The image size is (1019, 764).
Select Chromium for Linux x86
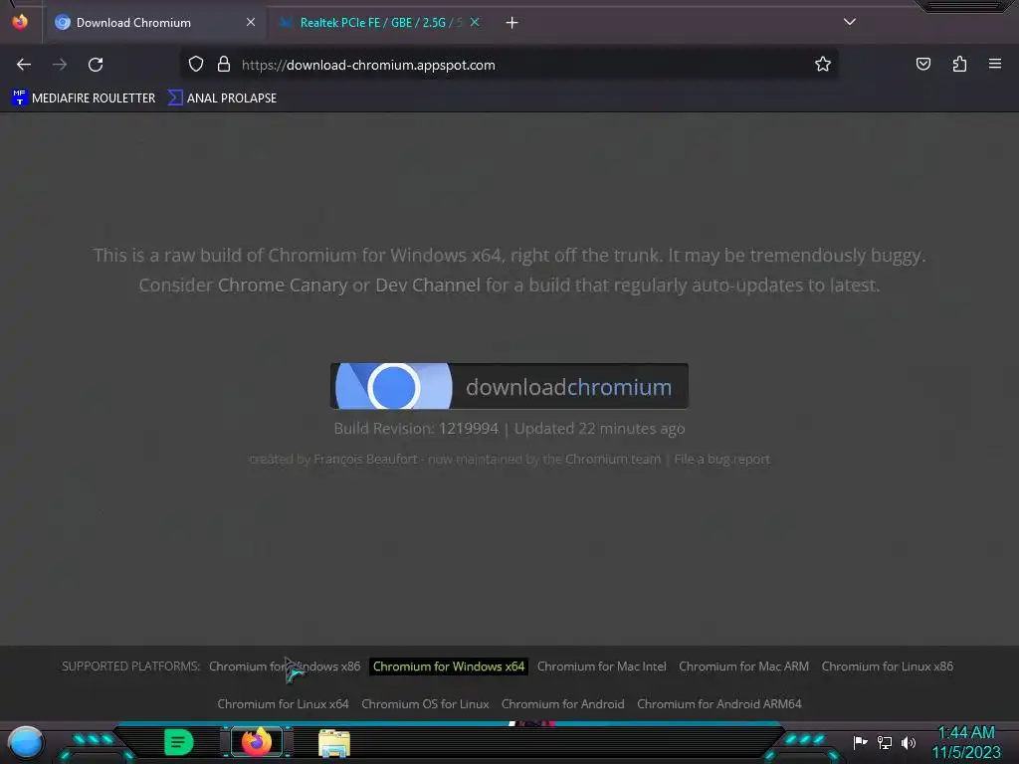(888, 667)
